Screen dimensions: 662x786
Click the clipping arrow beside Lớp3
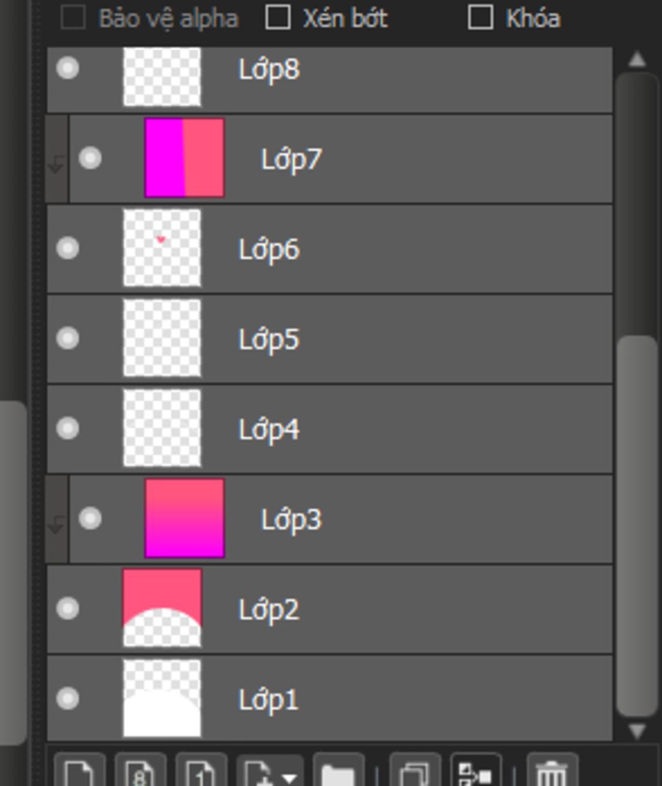click(x=56, y=524)
